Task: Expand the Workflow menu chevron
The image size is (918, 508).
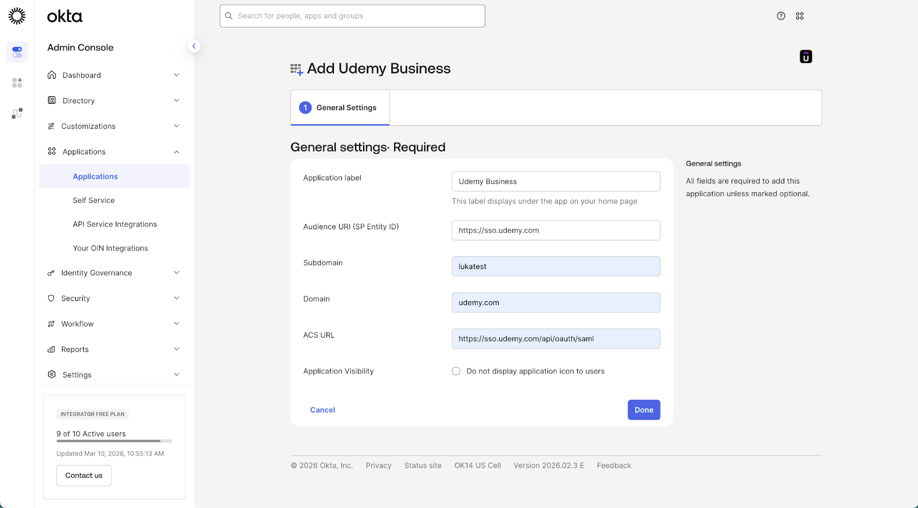Action: coord(177,324)
